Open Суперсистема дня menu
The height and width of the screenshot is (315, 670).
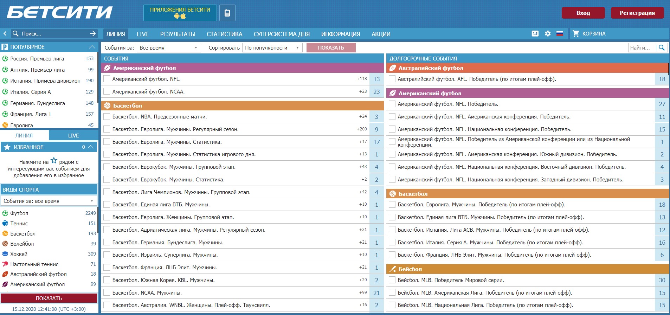coord(282,34)
